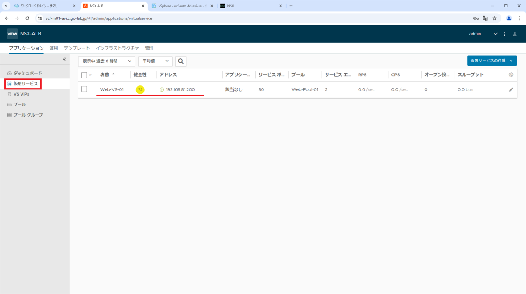Select the インフラストラクチャ top menu
This screenshot has width=526, height=294.
point(117,48)
